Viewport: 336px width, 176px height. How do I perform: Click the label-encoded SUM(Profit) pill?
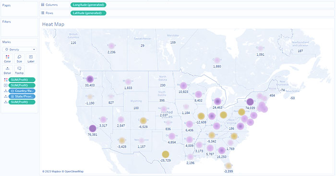coord(22,85)
